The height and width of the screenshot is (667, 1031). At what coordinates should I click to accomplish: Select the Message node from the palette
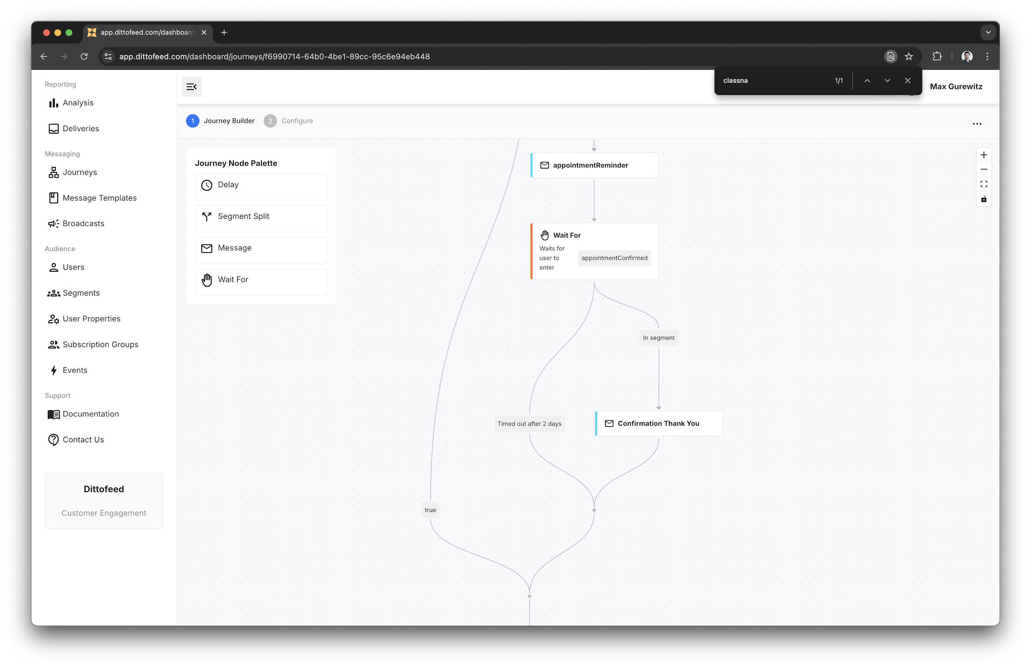point(260,249)
